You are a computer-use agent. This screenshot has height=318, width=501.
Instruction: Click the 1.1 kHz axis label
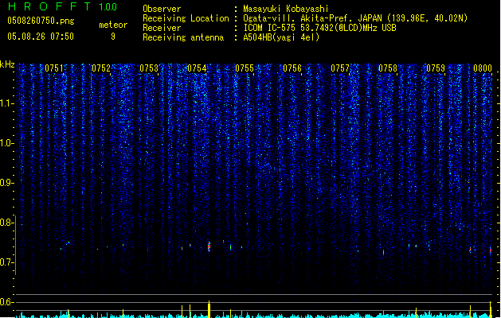tap(7, 103)
